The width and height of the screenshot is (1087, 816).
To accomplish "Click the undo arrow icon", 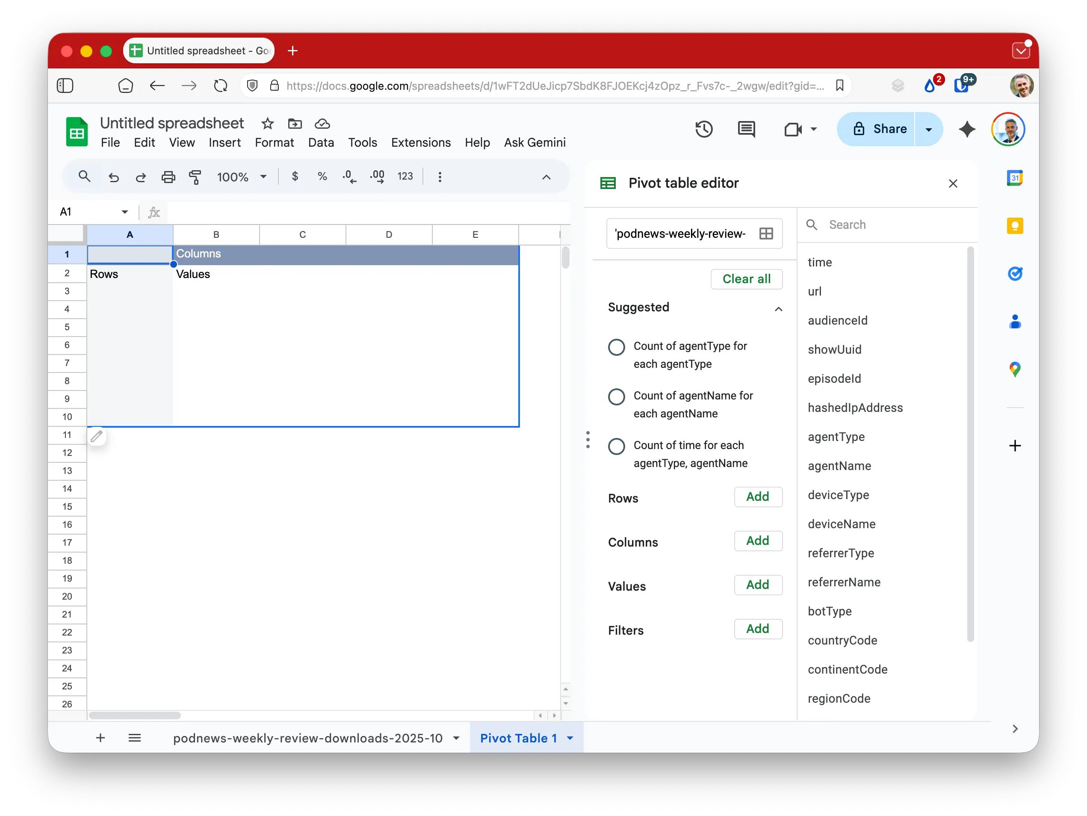I will click(113, 177).
